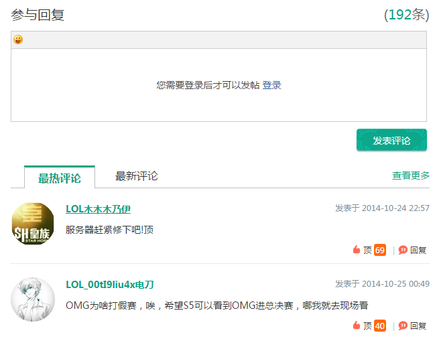Click the 192条 reply count
This screenshot has height=339, width=439.
pos(406,15)
